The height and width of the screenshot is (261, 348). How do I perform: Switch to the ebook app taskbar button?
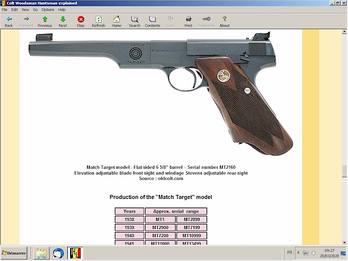tap(75, 253)
